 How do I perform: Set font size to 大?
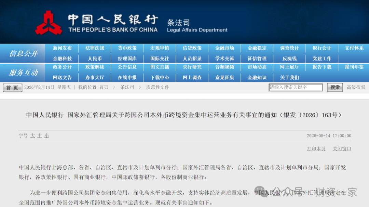click(x=32, y=136)
